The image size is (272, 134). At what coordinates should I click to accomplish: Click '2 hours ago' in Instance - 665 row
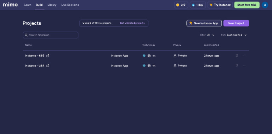(x=211, y=56)
